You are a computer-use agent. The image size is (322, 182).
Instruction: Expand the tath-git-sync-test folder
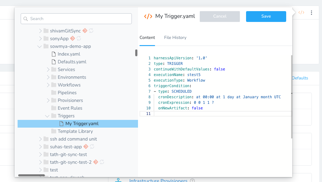[40, 154]
